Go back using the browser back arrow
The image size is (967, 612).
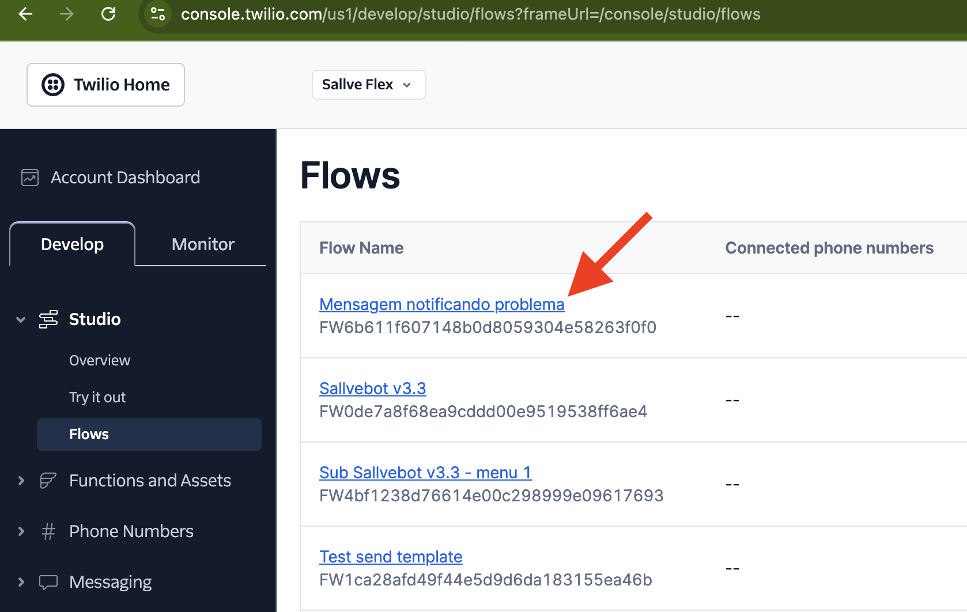click(25, 14)
